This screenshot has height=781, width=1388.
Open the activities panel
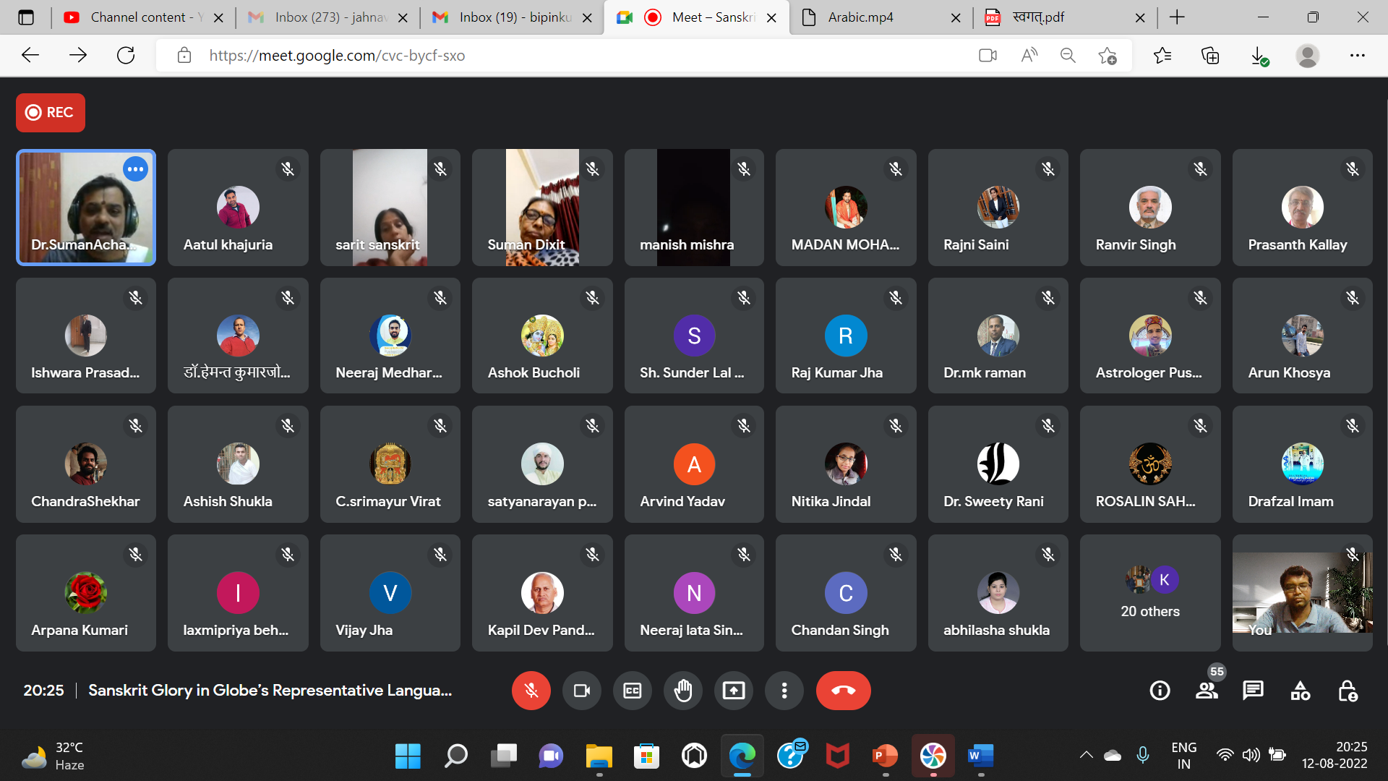tap(1300, 691)
